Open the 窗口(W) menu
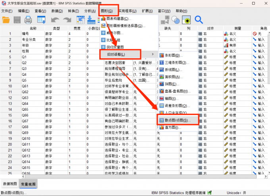Screen dimensions: 270x196 click(164, 11)
